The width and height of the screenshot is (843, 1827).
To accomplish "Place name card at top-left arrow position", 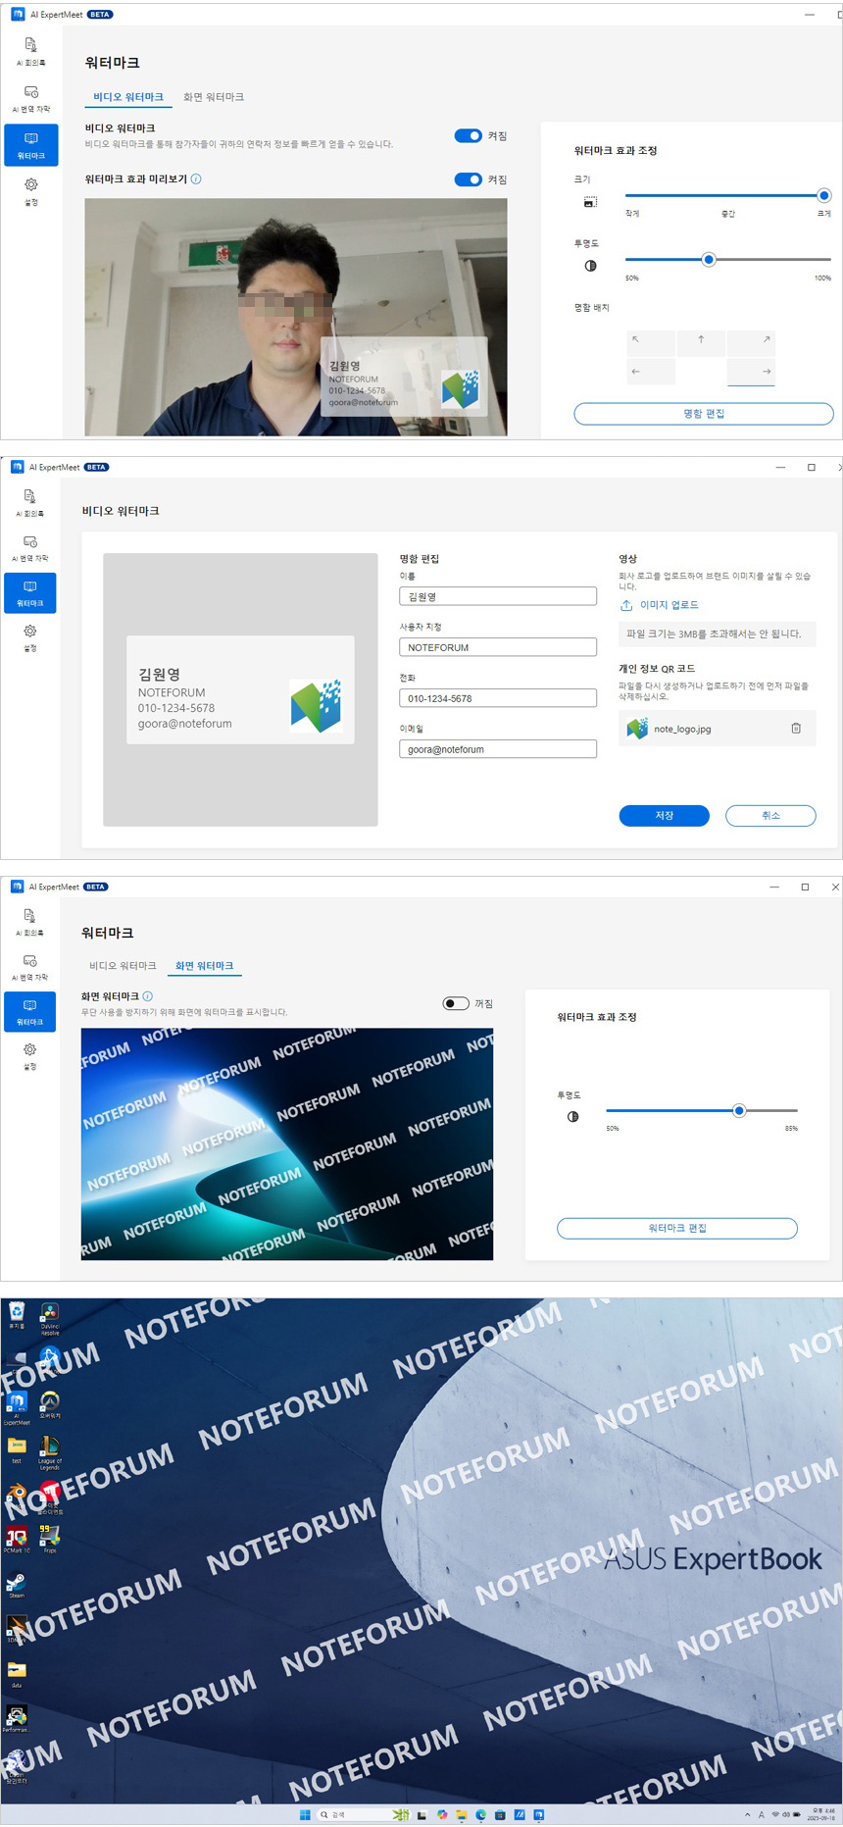I will pyautogui.click(x=636, y=339).
